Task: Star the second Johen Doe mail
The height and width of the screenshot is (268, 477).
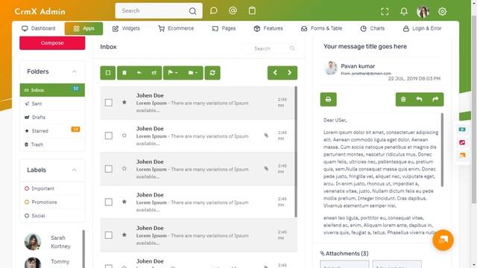Action: click(x=124, y=135)
